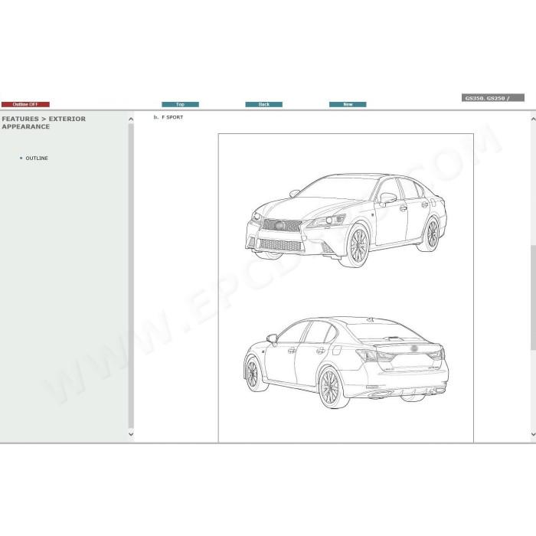
Task: Click the sidebar scrollbar track
Action: click(131, 276)
